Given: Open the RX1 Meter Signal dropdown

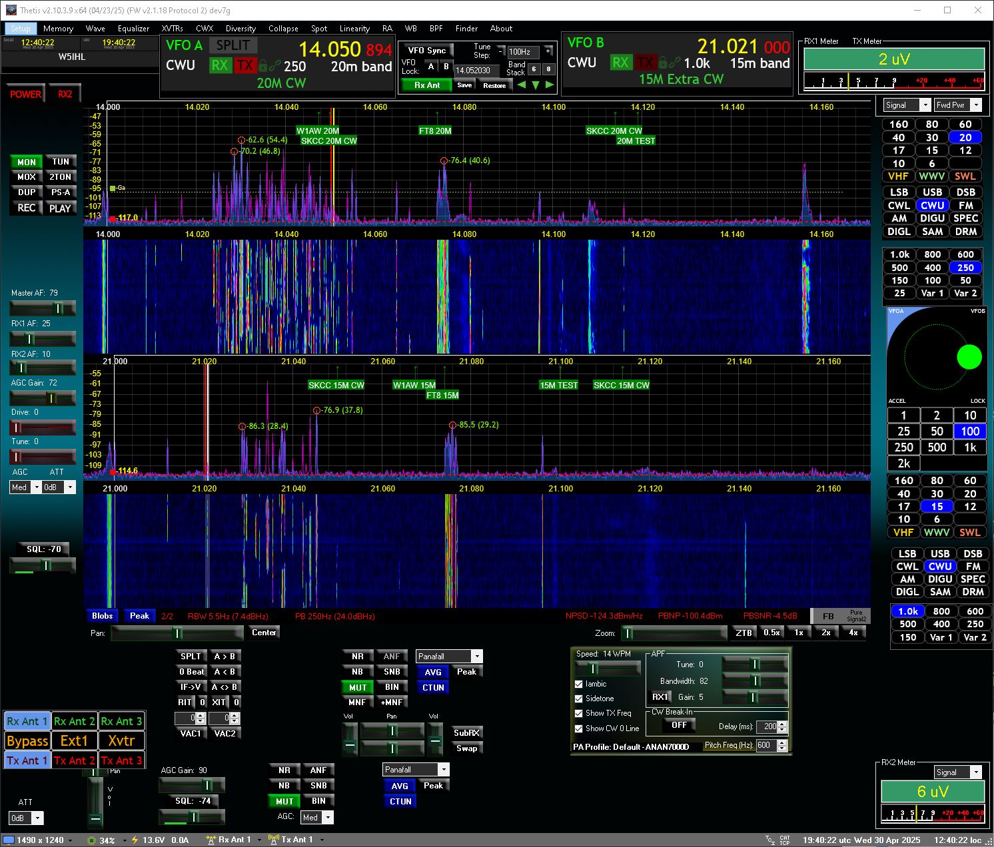Looking at the screenshot, I should [x=907, y=105].
